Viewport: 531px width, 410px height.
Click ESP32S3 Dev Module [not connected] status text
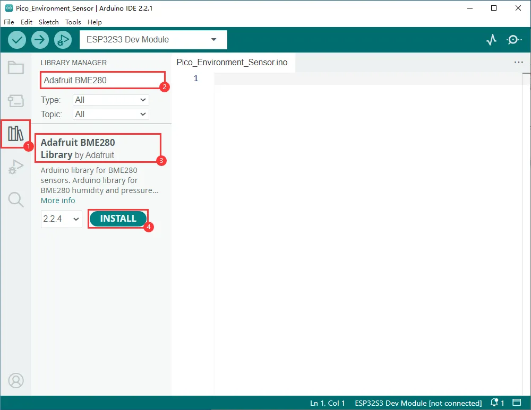418,403
